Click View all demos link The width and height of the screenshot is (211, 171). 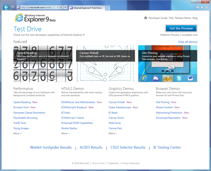click(x=188, y=42)
